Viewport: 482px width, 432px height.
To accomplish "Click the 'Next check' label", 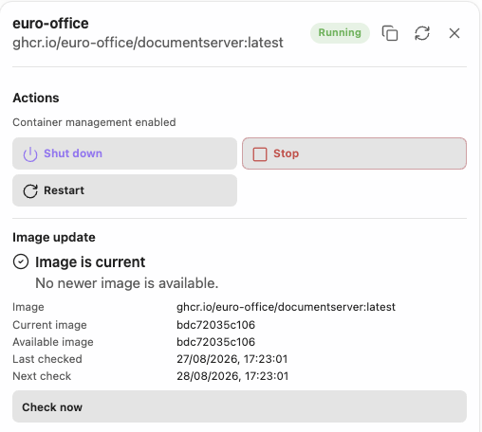I will tap(42, 376).
